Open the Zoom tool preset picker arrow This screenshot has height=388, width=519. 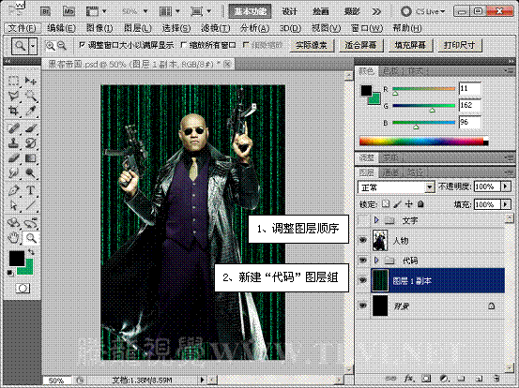pos(33,46)
